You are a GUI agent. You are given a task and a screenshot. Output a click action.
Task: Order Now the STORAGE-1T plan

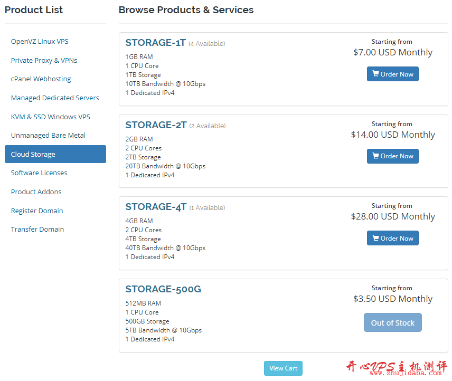[392, 74]
